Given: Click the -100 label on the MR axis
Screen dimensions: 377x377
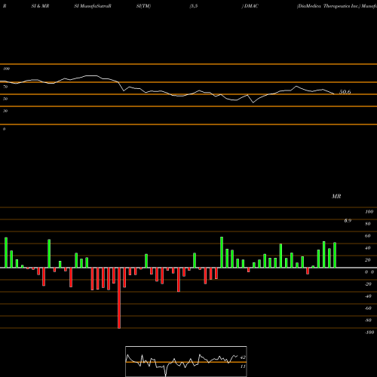Looking at the screenshot, I should click(369, 333).
